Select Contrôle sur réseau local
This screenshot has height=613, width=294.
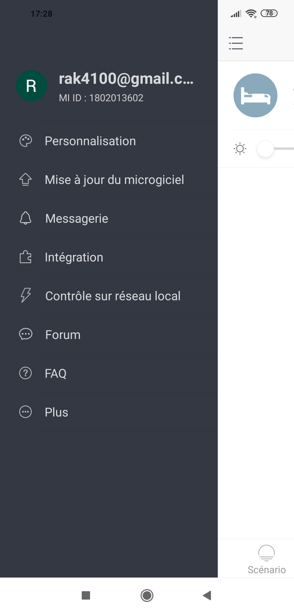[113, 296]
